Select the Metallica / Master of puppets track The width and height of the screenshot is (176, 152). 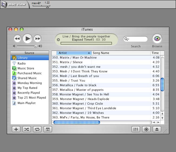point(82,90)
